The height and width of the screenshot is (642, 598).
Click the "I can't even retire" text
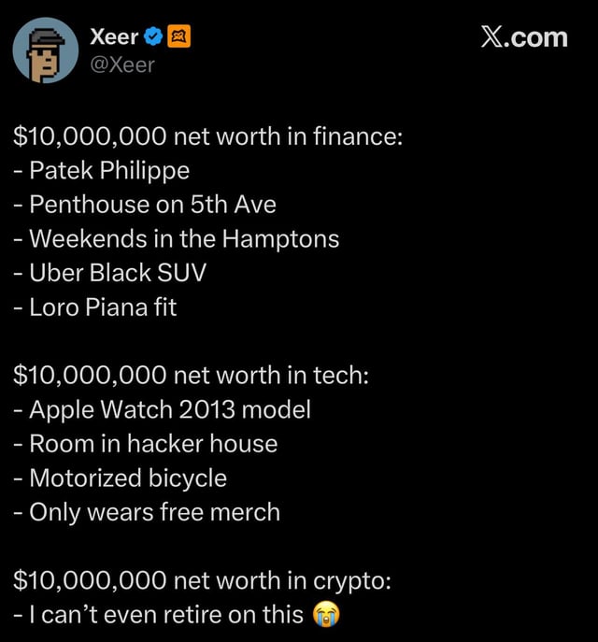pyautogui.click(x=159, y=614)
